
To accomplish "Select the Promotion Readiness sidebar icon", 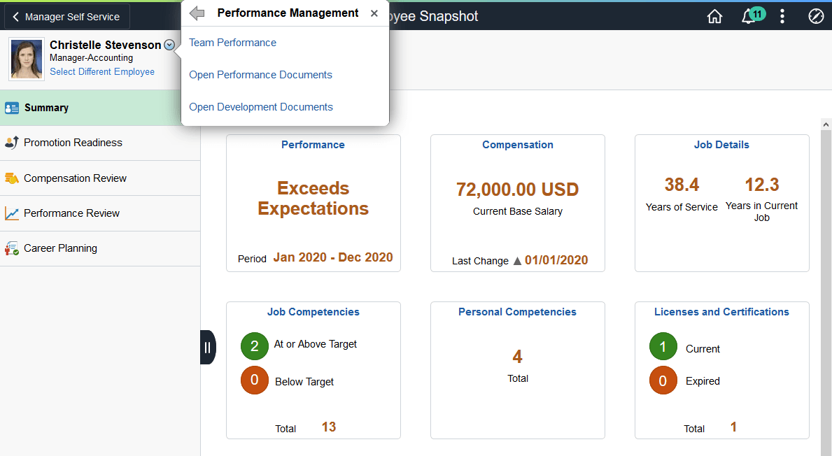I will 12,142.
